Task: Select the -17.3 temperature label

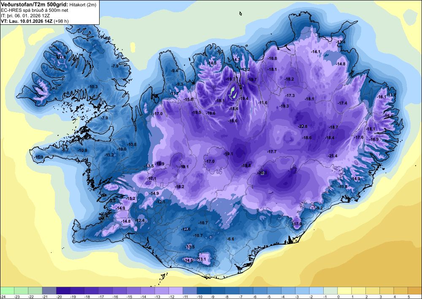Action: 290,95
